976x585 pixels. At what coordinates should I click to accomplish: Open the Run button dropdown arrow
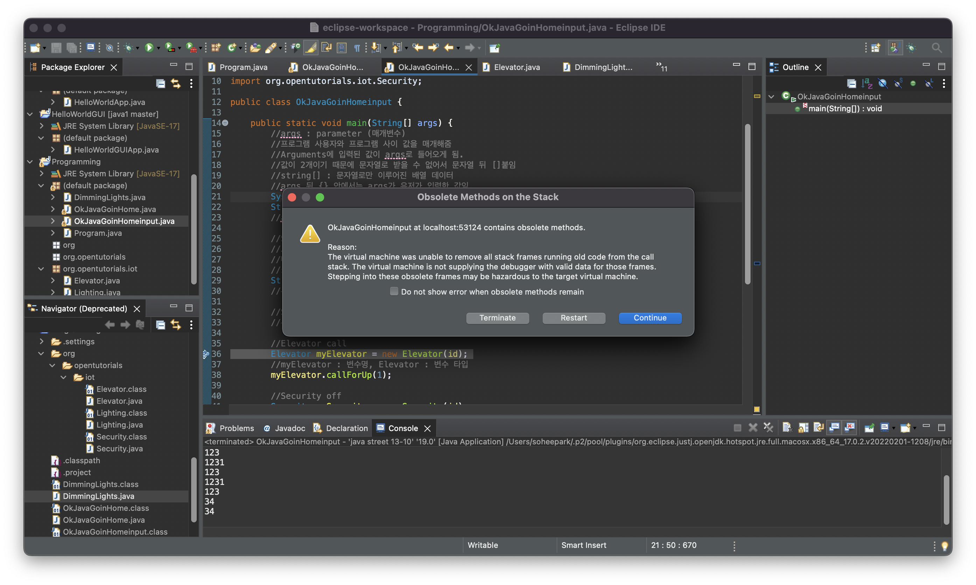click(159, 48)
